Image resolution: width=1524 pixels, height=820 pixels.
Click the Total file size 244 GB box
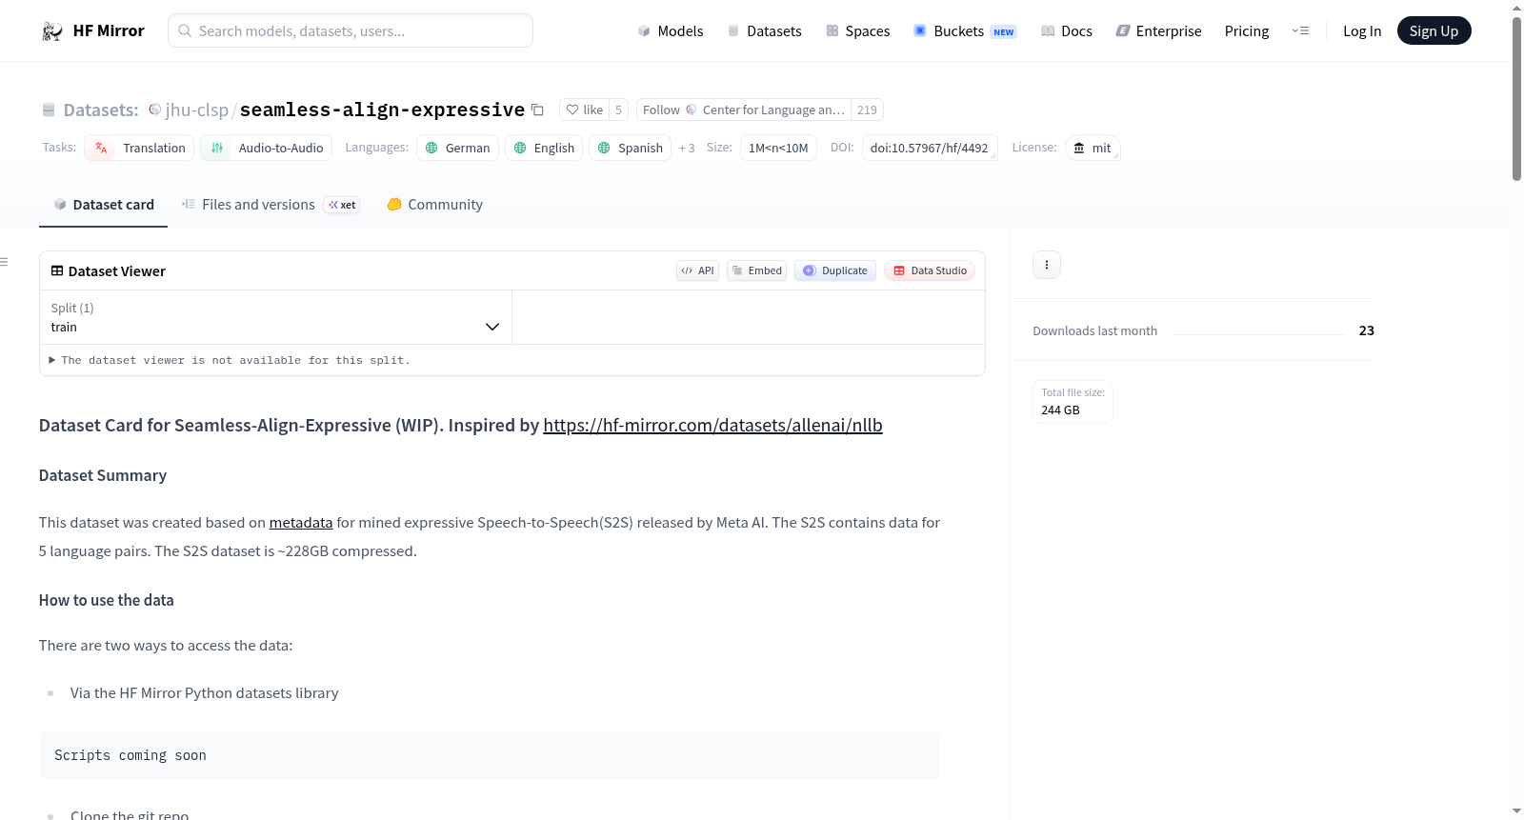tap(1073, 402)
